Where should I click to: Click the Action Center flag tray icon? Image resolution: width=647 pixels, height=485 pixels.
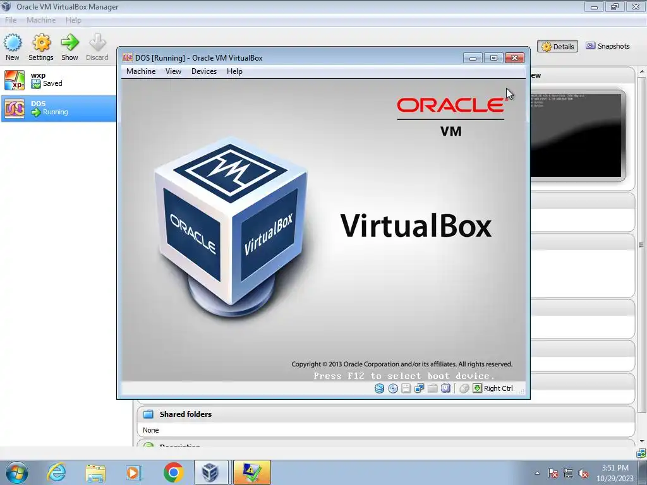click(x=553, y=473)
